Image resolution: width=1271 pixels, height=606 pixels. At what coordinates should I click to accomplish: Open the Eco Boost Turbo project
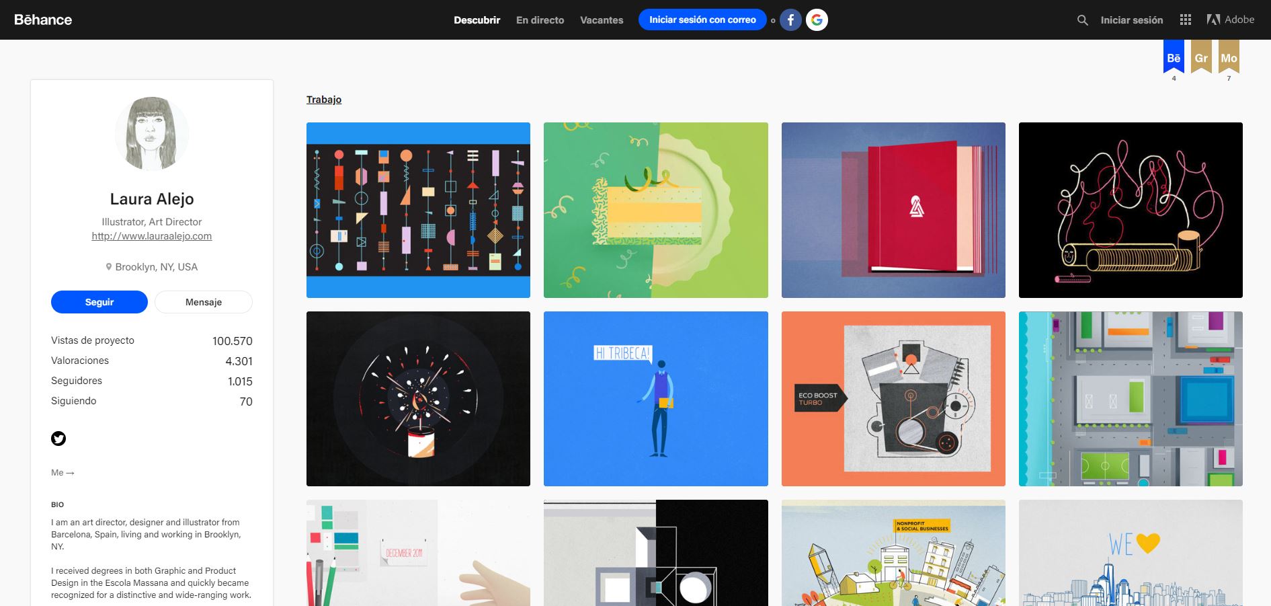click(893, 399)
